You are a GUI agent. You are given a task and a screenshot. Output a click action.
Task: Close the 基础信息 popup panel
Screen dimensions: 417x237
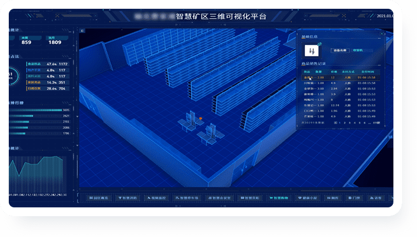tap(382, 33)
